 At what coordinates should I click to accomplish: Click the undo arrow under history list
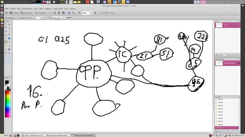(217, 131)
